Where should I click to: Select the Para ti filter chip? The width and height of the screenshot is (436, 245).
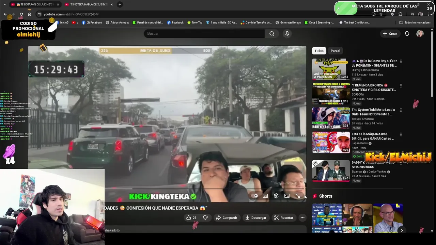[336, 51]
